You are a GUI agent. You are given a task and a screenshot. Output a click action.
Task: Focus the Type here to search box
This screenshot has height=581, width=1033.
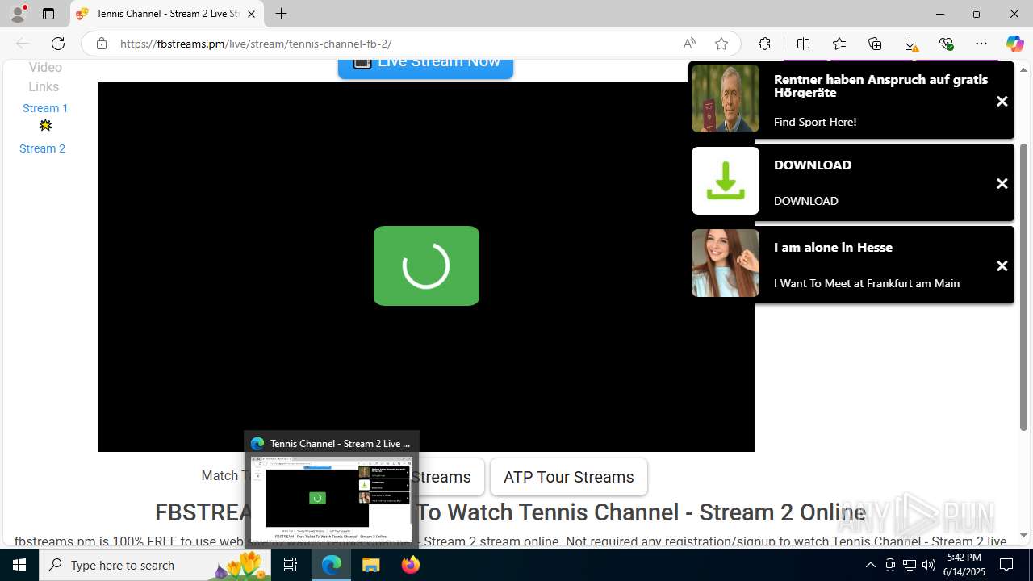155,565
